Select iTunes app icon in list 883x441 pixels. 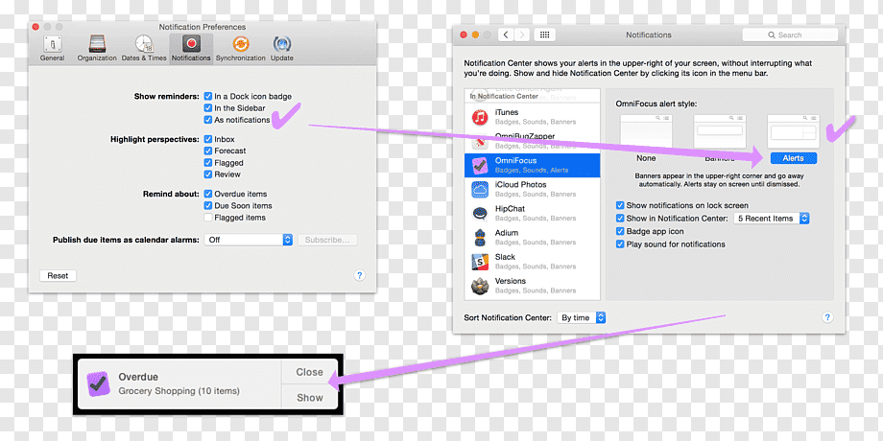[x=480, y=117]
